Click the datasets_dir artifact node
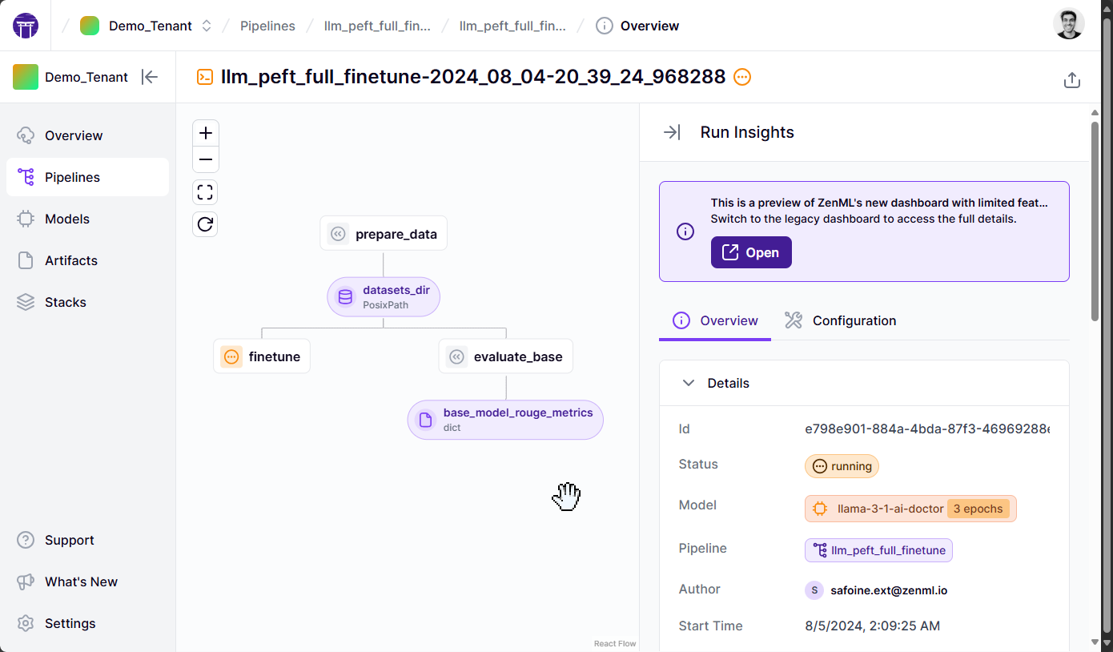Image resolution: width=1113 pixels, height=652 pixels. pyautogui.click(x=384, y=296)
